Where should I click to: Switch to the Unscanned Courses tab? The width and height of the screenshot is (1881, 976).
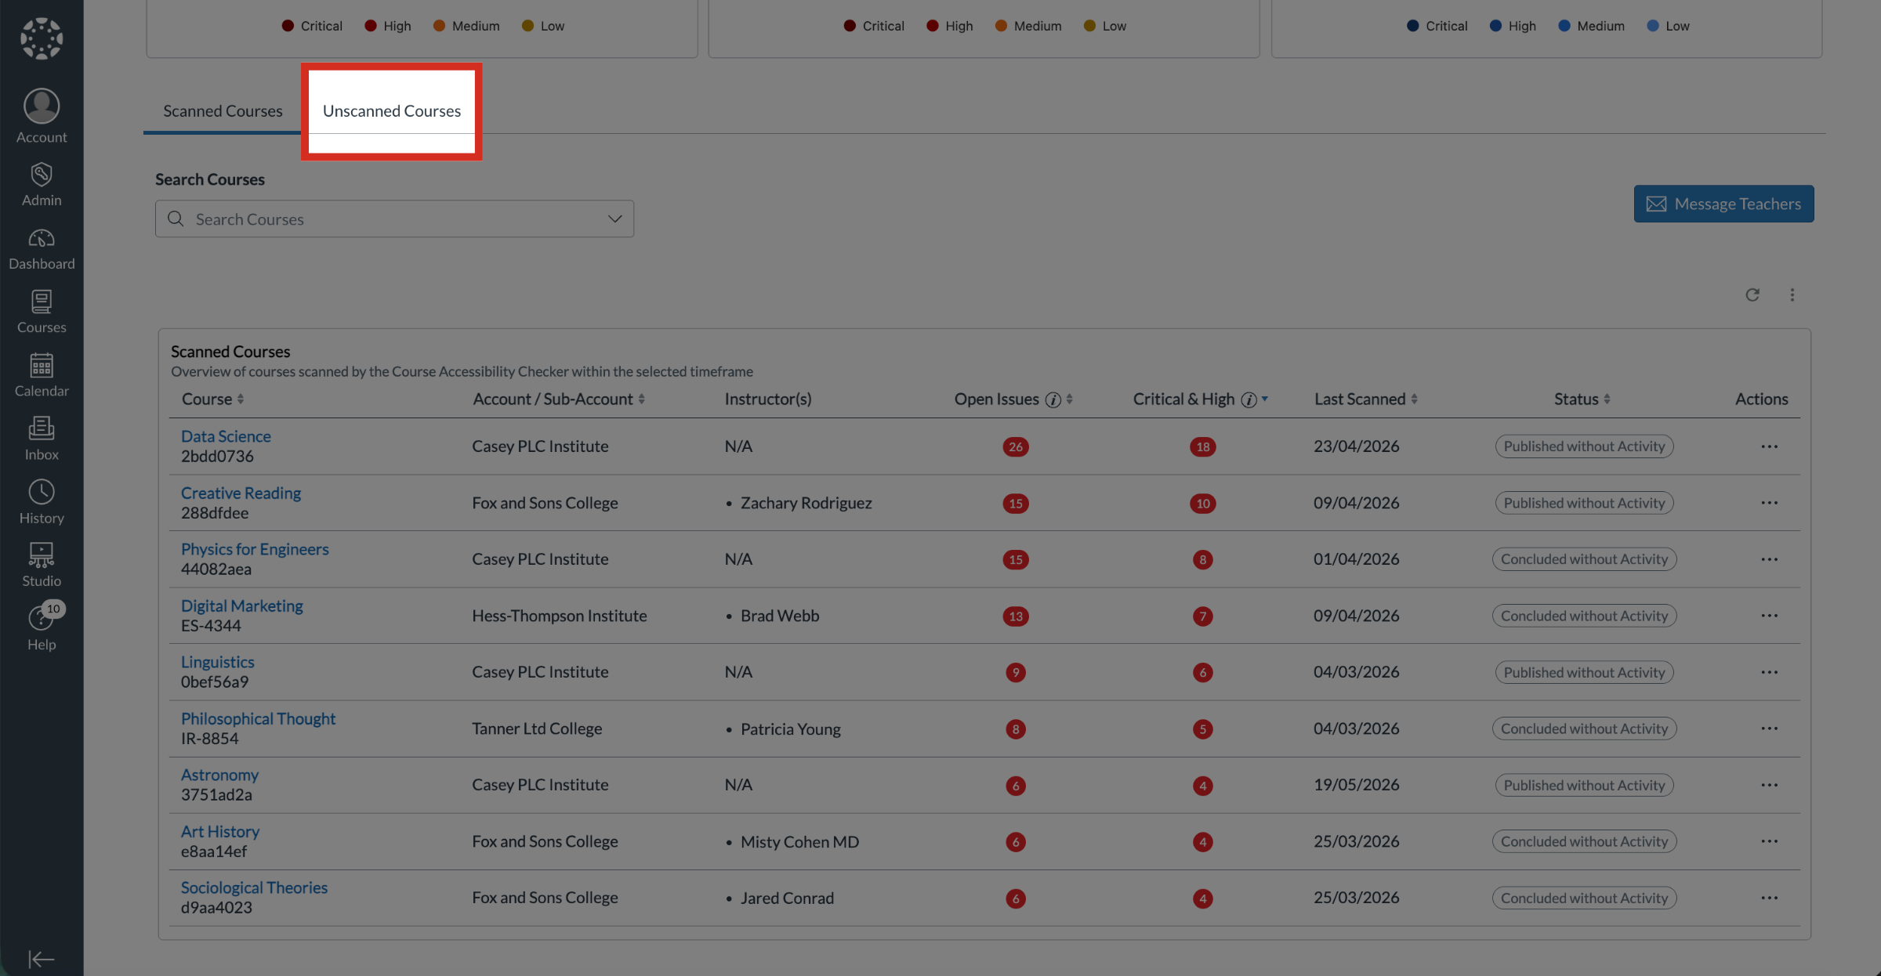pos(391,110)
